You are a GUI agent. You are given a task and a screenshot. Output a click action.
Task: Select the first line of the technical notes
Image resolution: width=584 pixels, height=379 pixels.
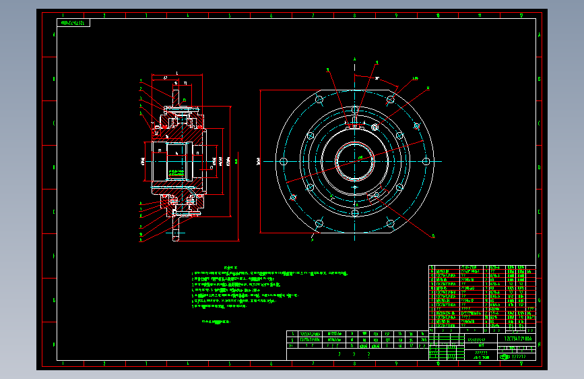coord(269,273)
